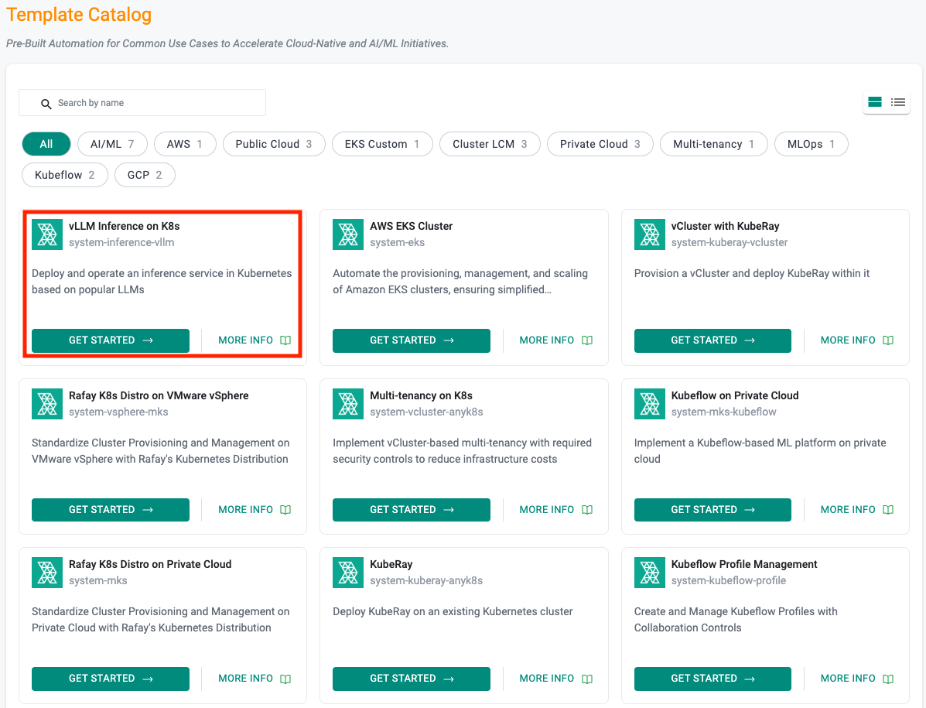The image size is (926, 708).
Task: Open More Info for Multi-tenancy on K8s
Action: pos(555,510)
